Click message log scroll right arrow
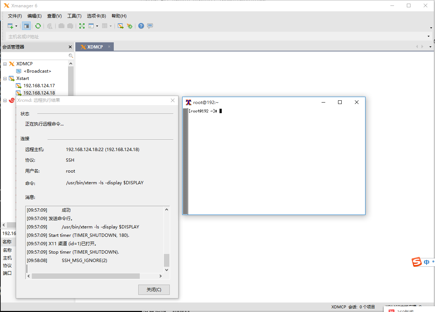Image resolution: width=435 pixels, height=312 pixels. click(160, 276)
